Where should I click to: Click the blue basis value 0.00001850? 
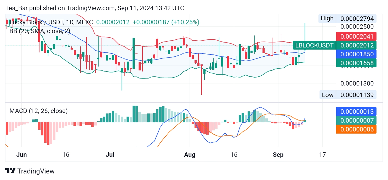coord(356,54)
